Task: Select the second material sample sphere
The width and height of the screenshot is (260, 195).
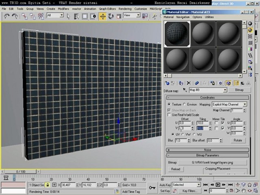Action: (x=203, y=34)
